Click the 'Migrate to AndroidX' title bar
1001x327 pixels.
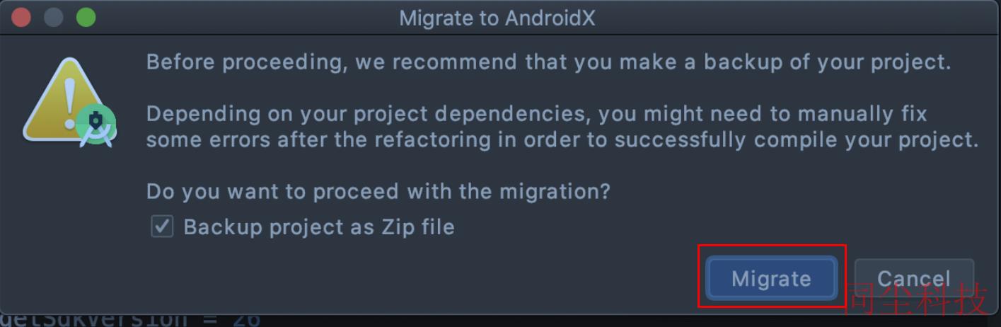497,18
